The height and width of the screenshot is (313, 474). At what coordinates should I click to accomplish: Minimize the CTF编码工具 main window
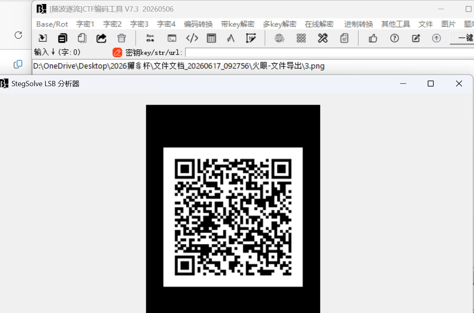click(441, 9)
